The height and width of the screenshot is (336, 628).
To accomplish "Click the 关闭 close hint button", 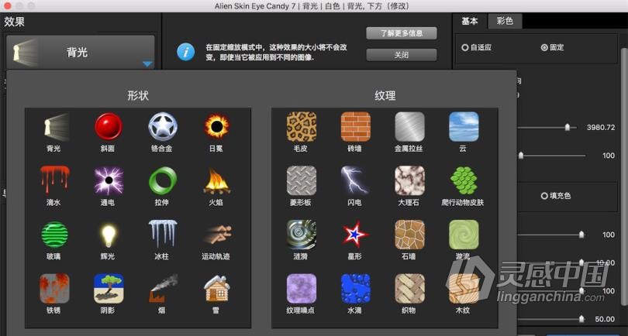I will pyautogui.click(x=402, y=55).
